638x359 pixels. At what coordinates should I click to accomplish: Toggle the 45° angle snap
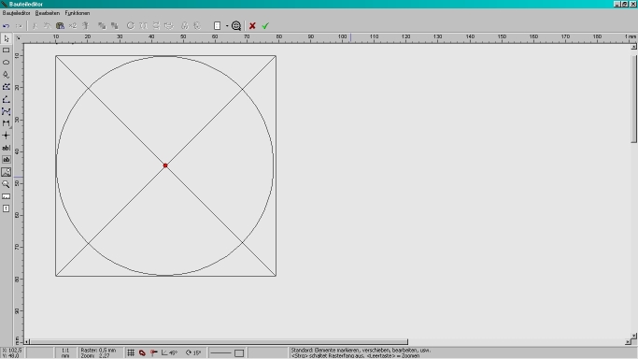tap(170, 352)
